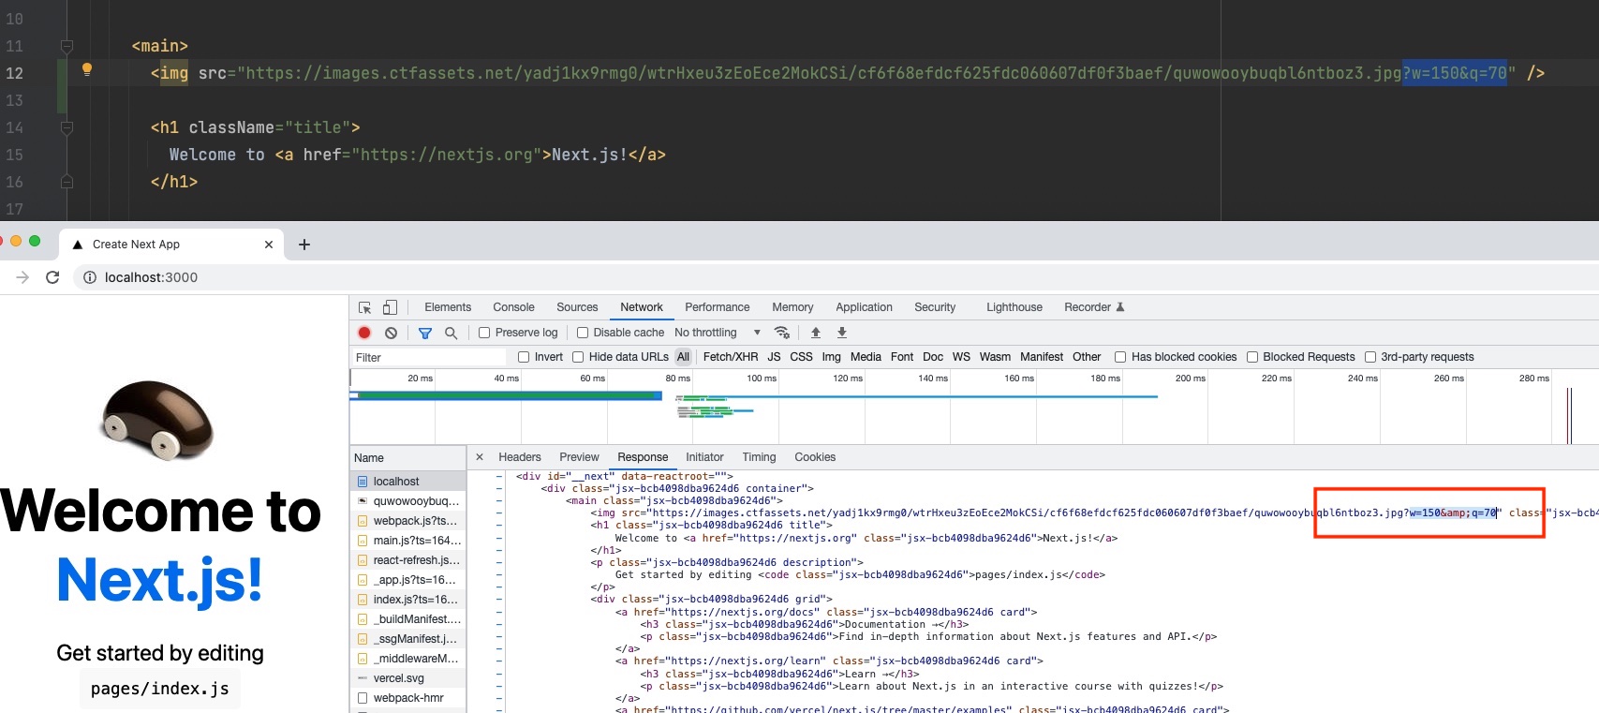Click the lightbulb intention icon on line 12

tap(87, 69)
